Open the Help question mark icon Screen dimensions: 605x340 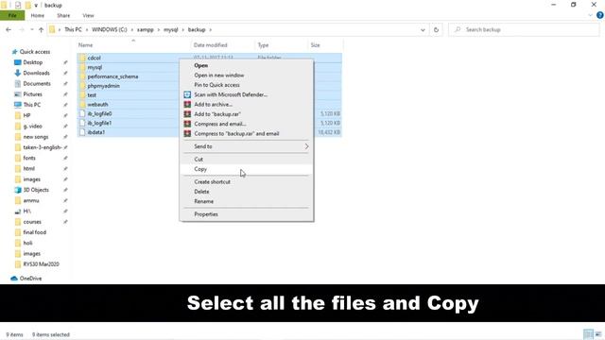click(x=599, y=15)
